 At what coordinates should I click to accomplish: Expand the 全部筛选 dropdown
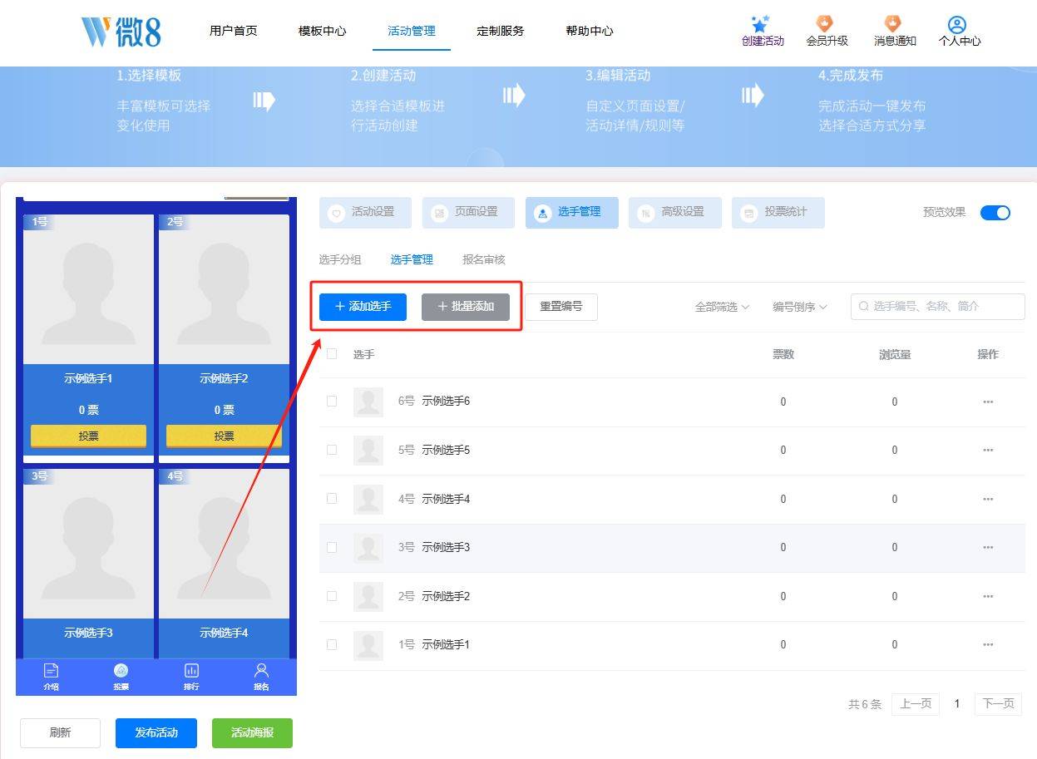click(x=722, y=307)
